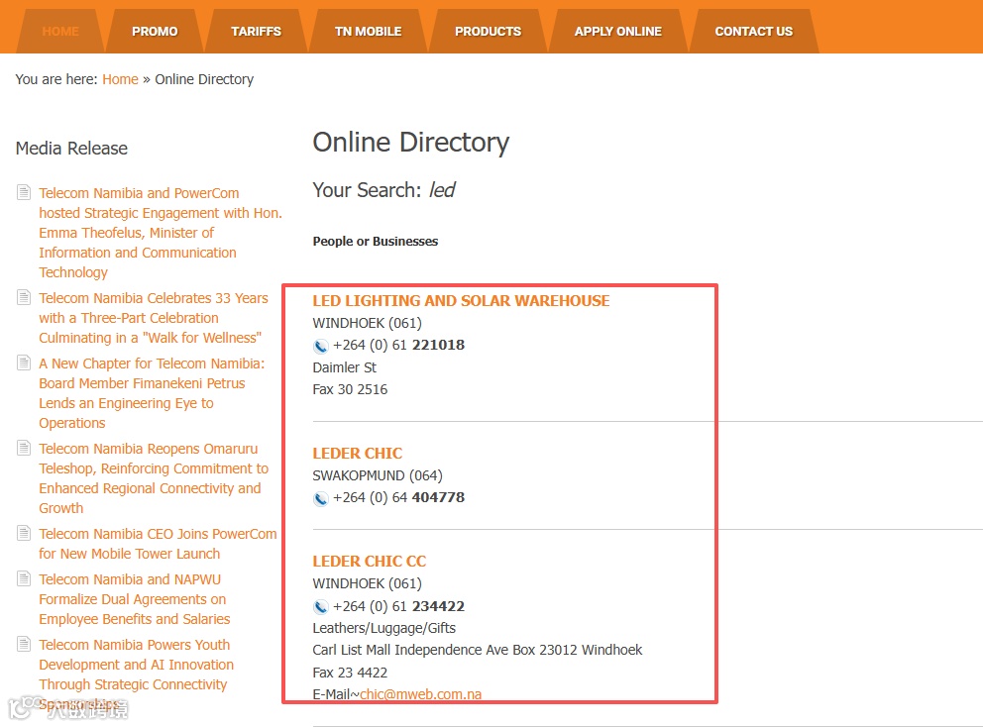Click the Fax 30 2516 text
This screenshot has width=983, height=727.
click(x=350, y=389)
